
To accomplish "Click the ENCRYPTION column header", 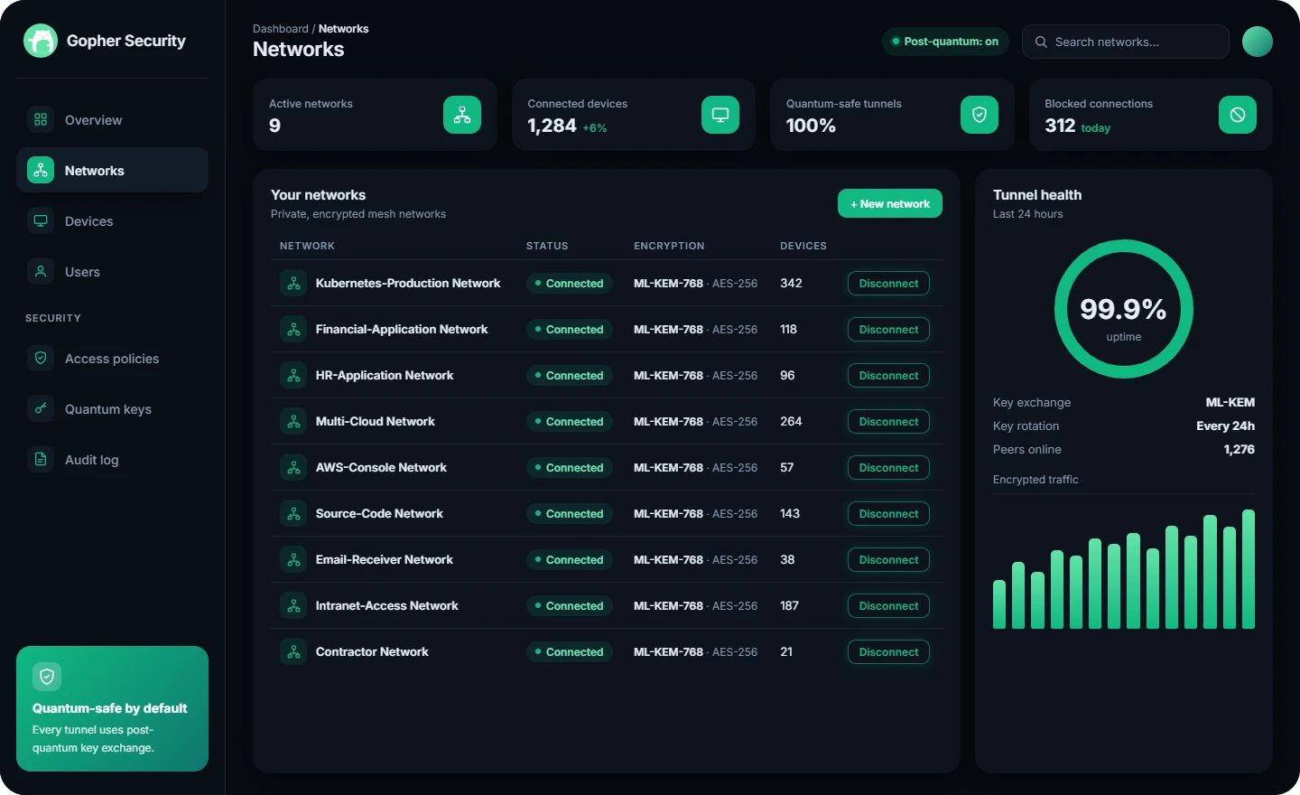I will (669, 246).
